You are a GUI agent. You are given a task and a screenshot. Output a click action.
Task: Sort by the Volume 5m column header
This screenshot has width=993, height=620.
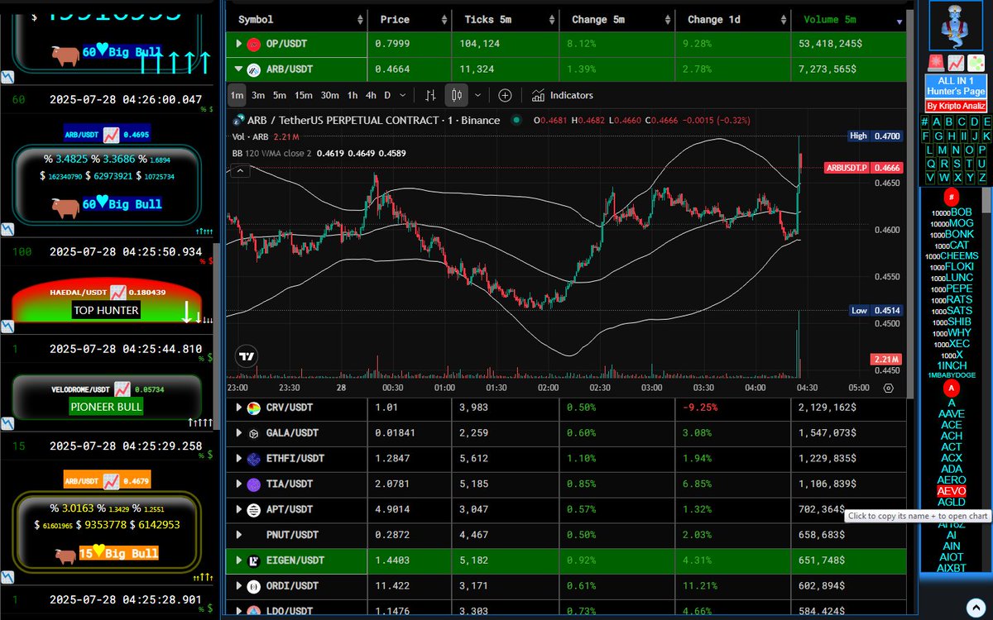click(848, 19)
